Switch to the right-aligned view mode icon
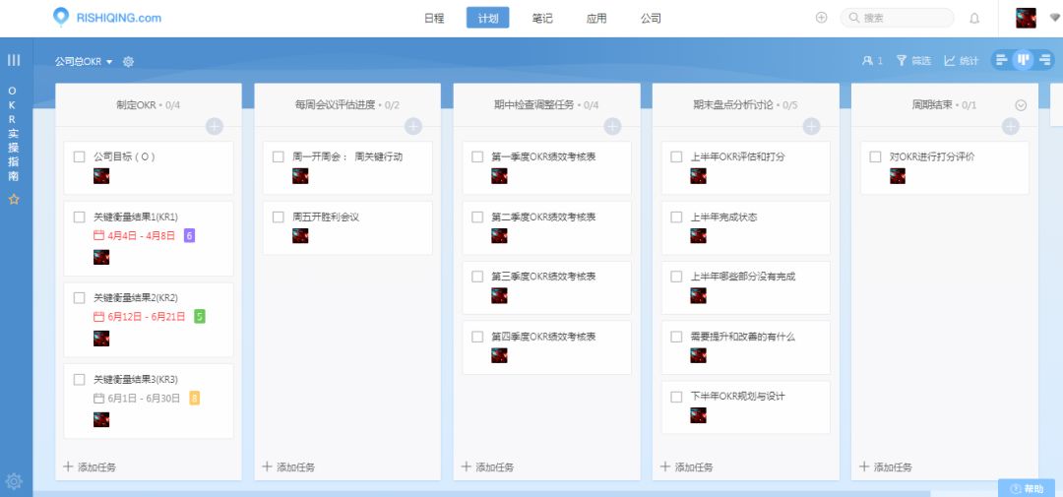The image size is (1063, 497). (1044, 60)
